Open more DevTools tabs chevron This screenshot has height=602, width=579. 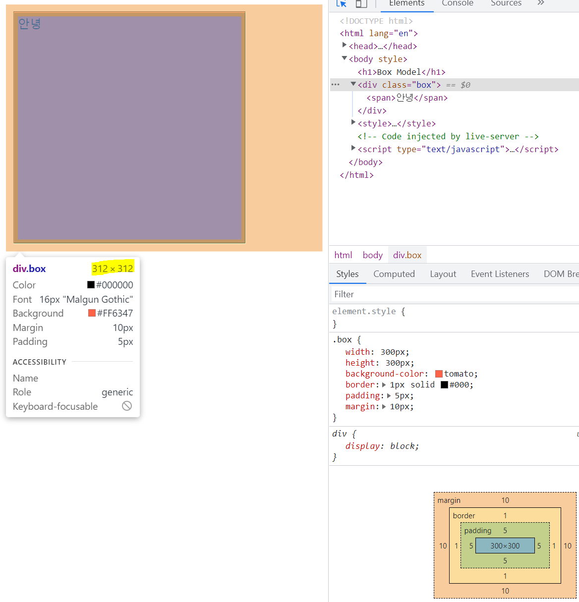pyautogui.click(x=541, y=3)
